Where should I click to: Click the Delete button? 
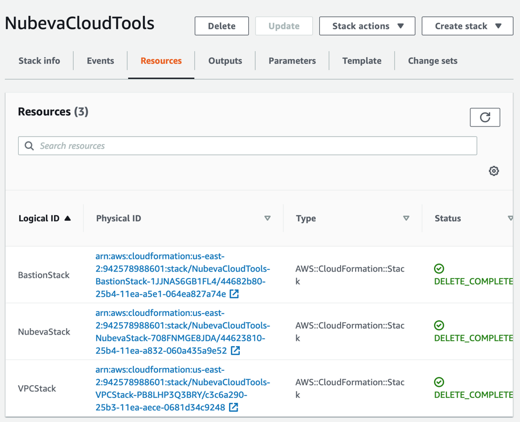coord(222,26)
